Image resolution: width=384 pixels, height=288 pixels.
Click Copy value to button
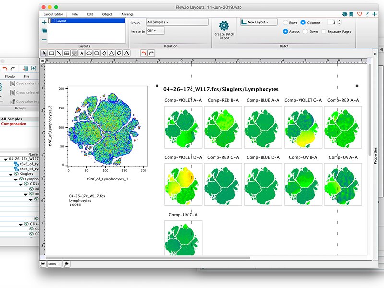point(24,101)
